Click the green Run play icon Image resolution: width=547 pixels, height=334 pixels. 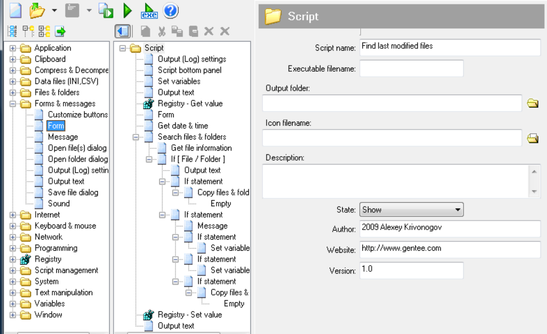127,11
